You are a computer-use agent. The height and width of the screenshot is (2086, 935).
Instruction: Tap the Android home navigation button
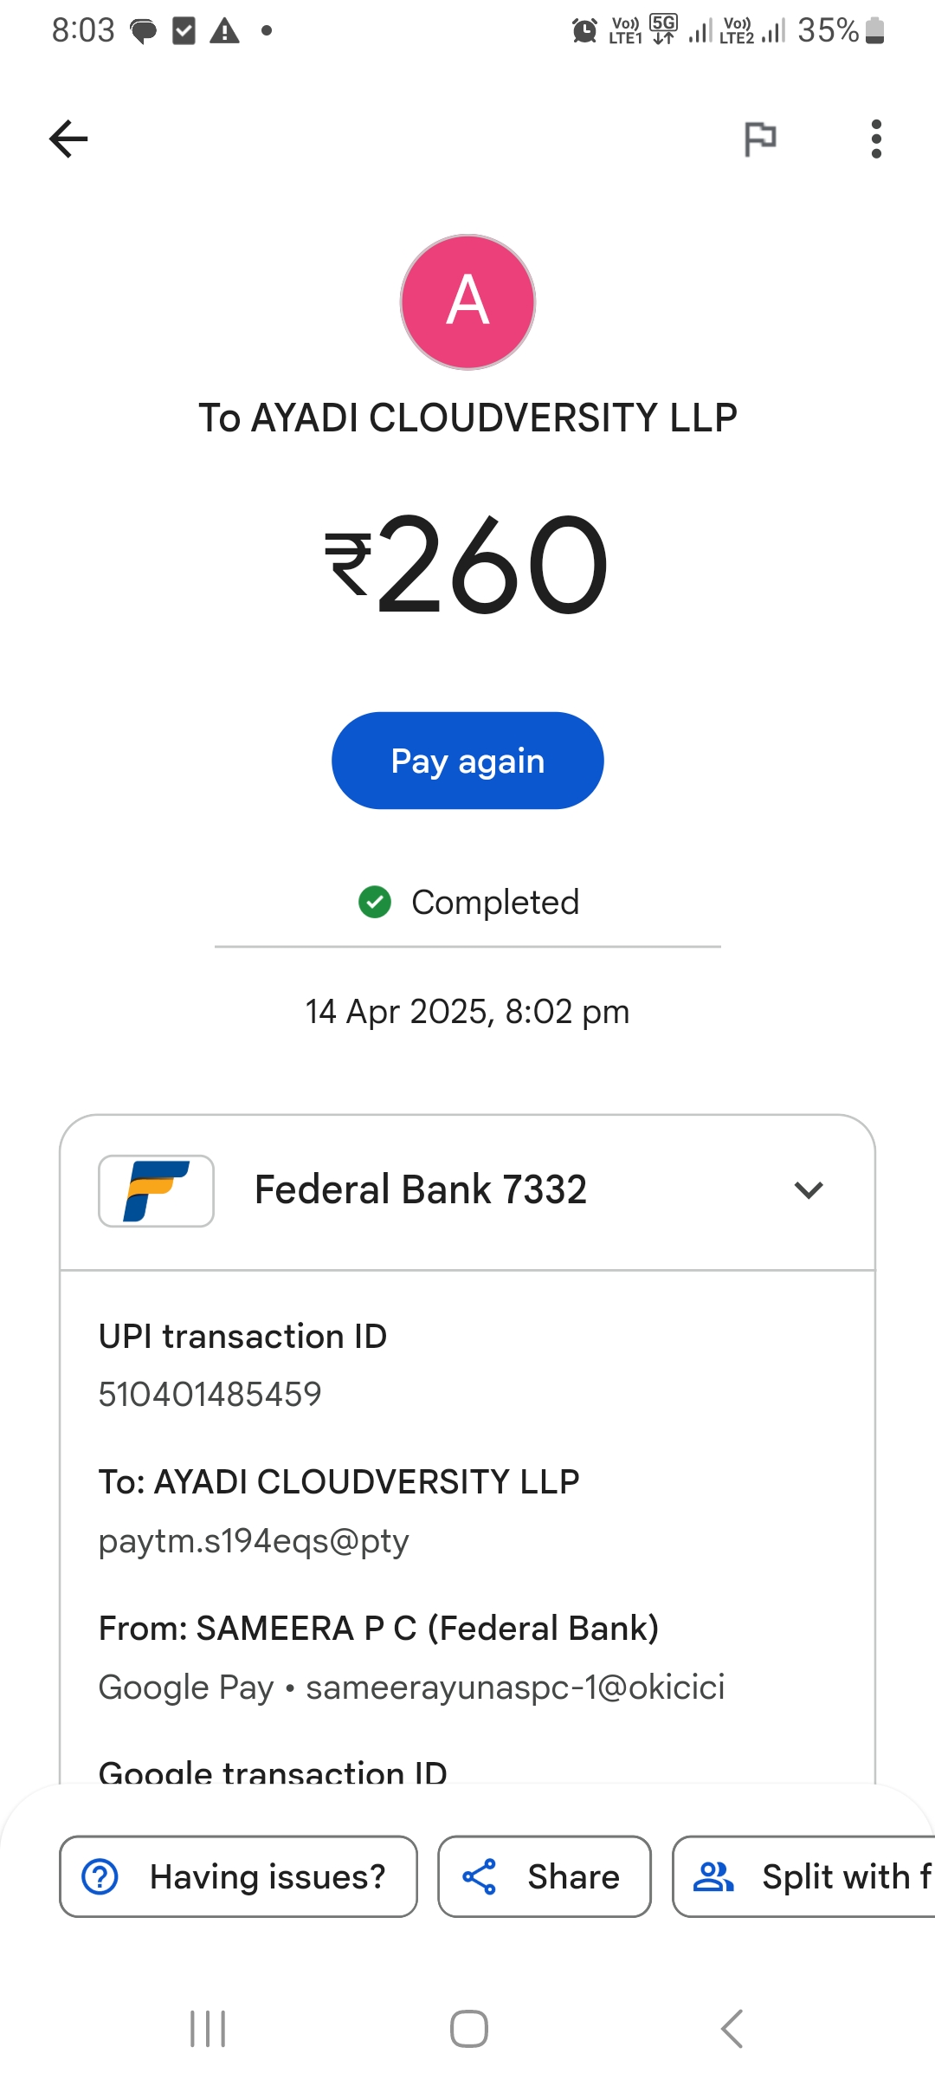tap(468, 2029)
